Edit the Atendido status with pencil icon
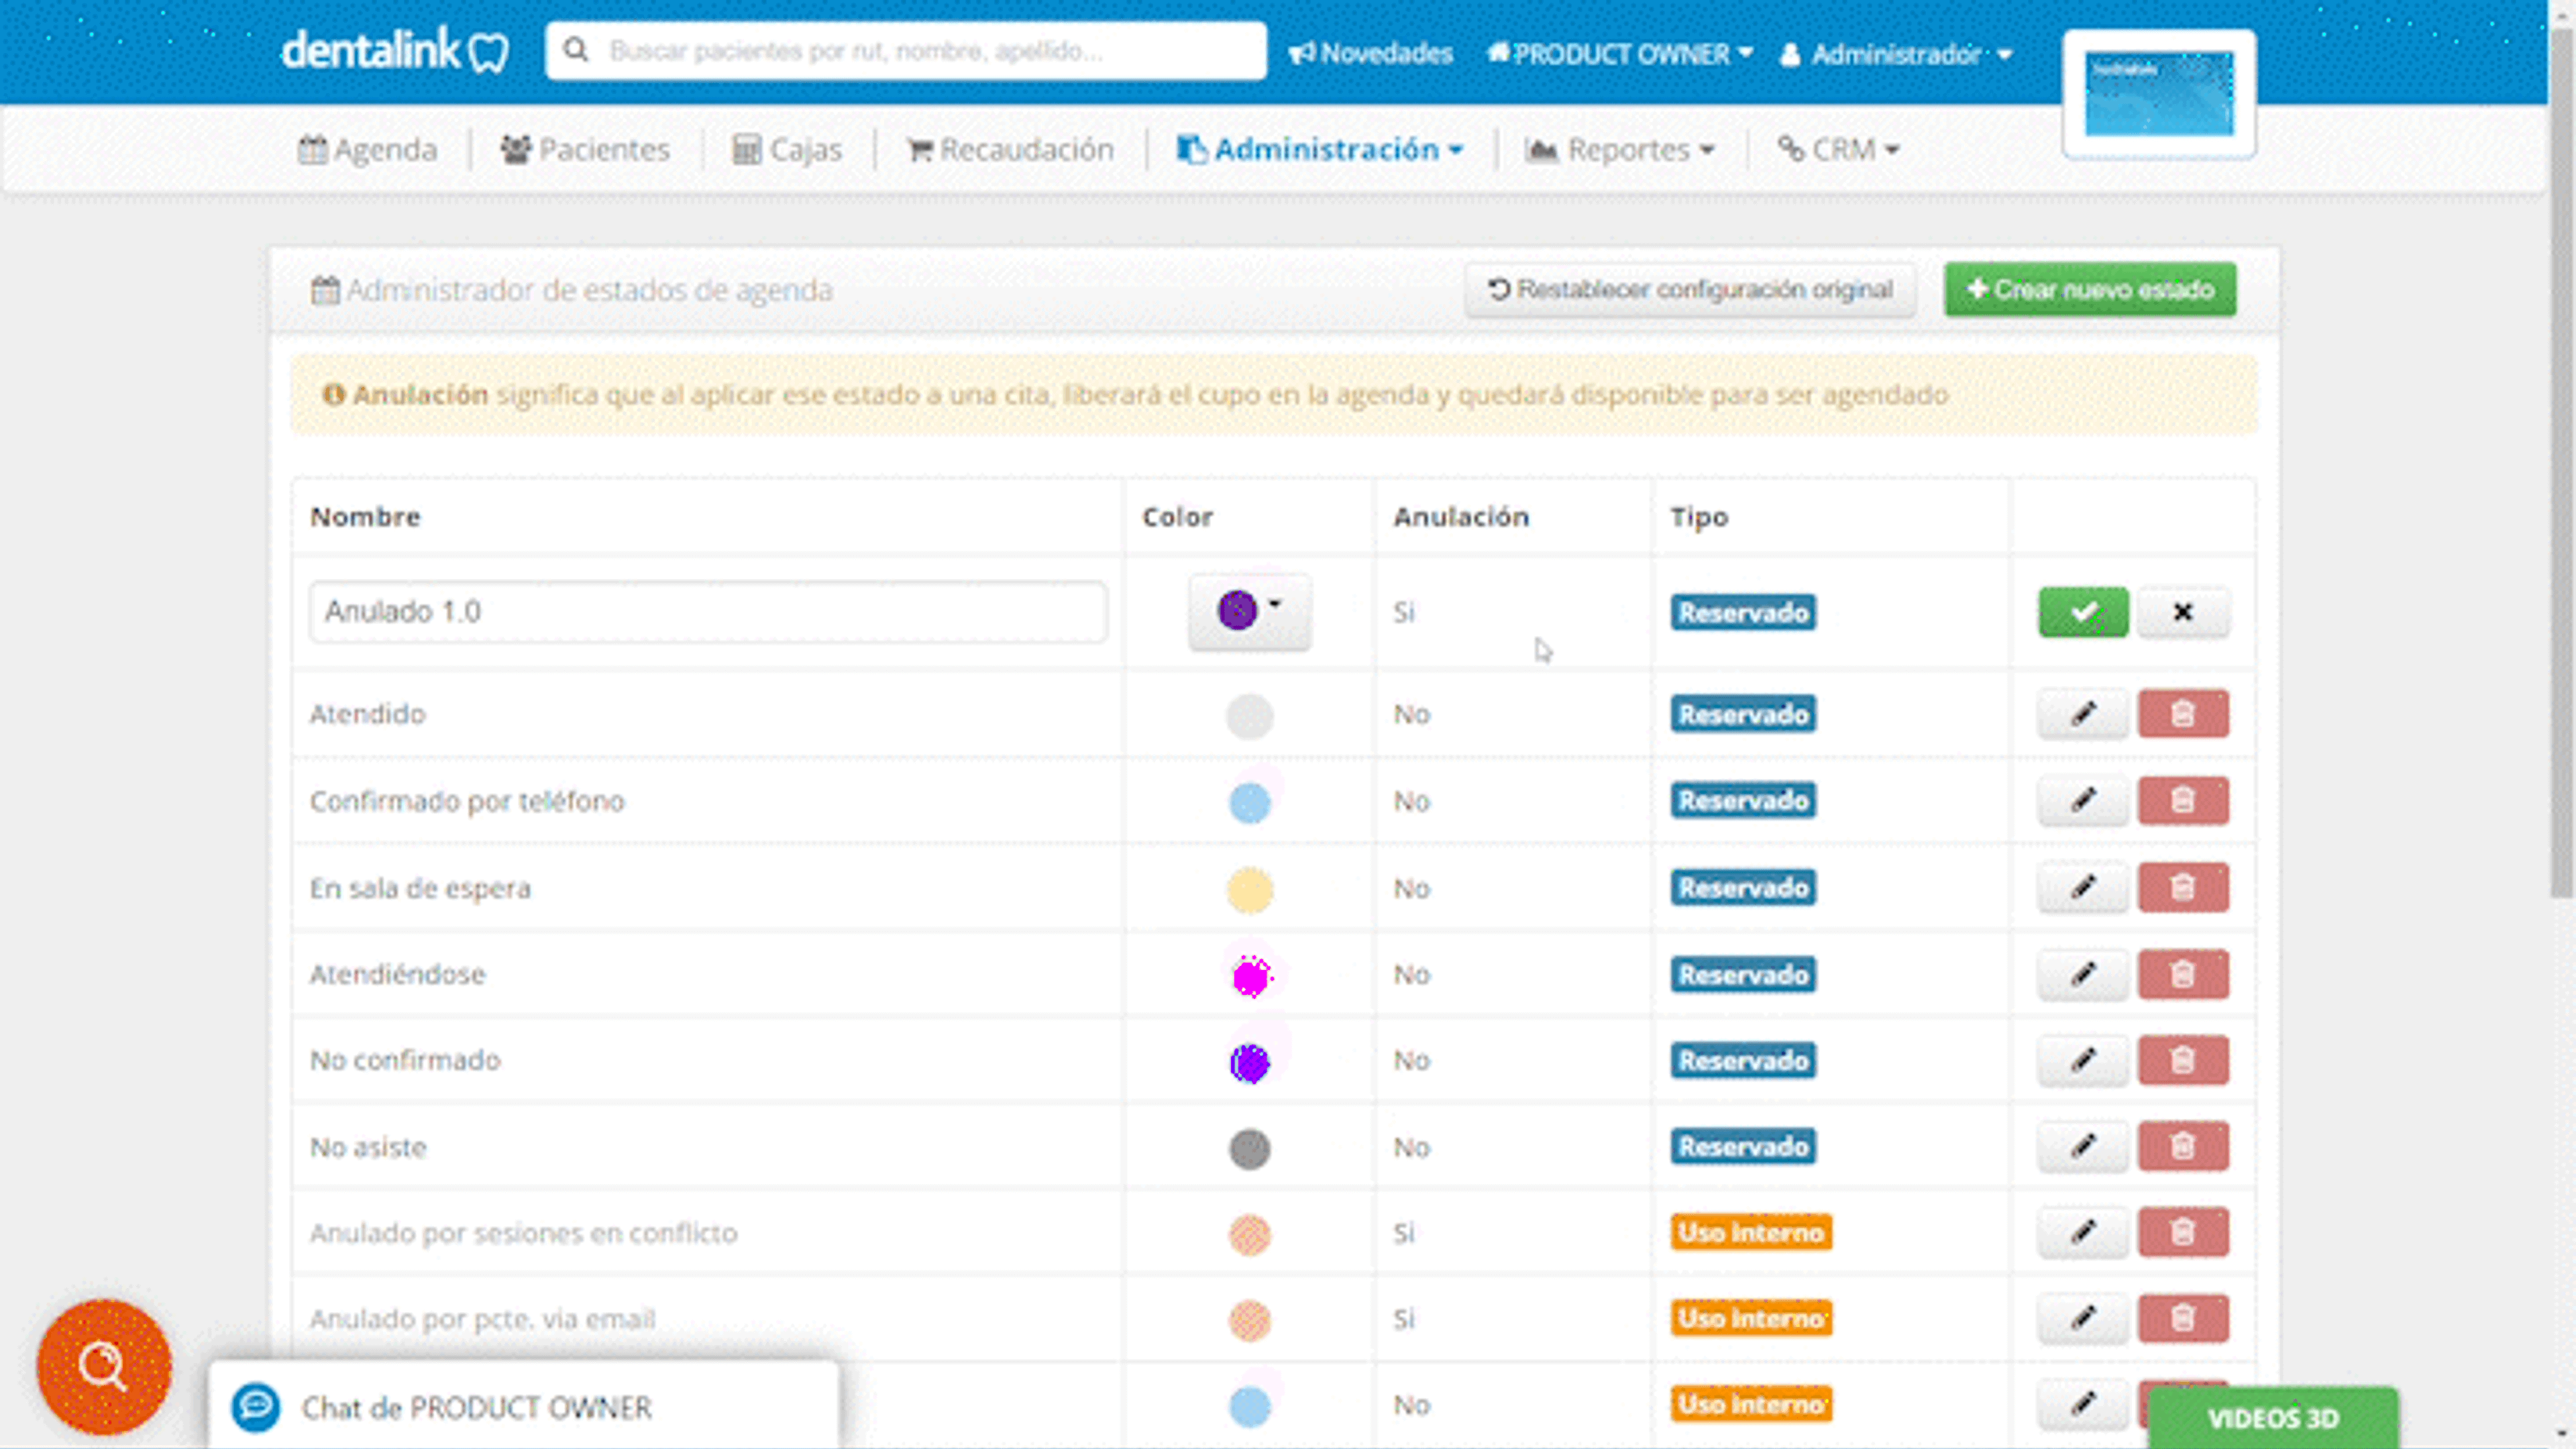The image size is (2576, 1449). 2083,714
